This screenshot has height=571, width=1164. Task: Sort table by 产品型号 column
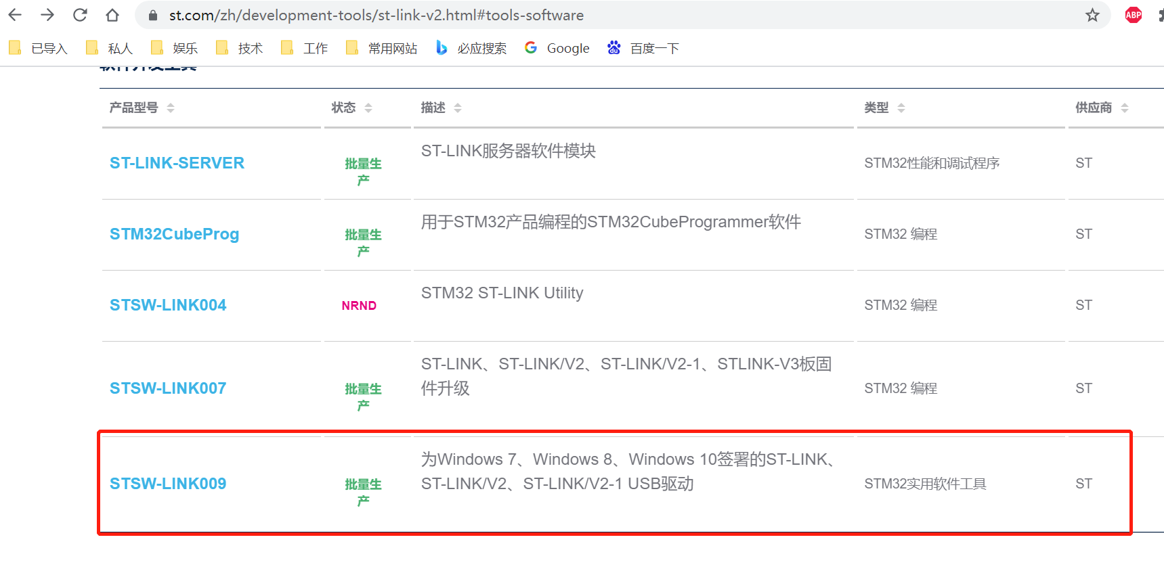[142, 108]
